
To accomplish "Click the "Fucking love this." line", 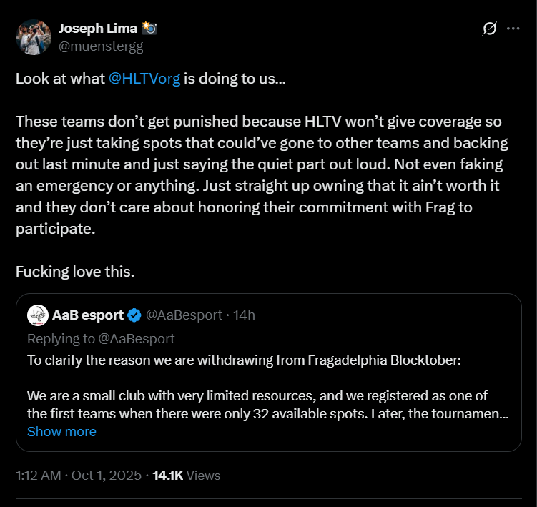I will pos(75,272).
